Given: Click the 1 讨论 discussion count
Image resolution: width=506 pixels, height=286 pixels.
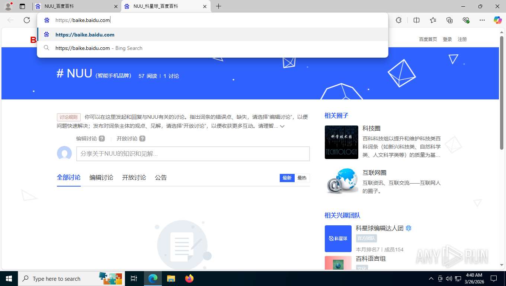Looking at the screenshot, I should 171,76.
